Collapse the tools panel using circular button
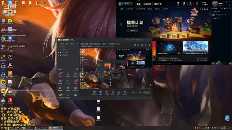Screen dimensions: 232x130 77,69
